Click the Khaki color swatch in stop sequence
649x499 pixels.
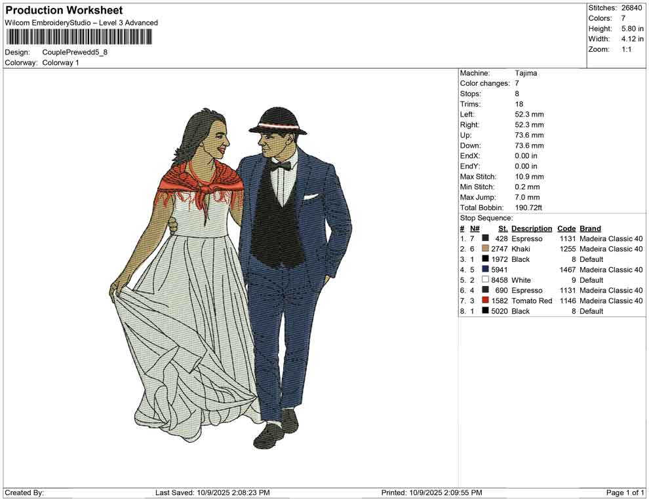485,249
